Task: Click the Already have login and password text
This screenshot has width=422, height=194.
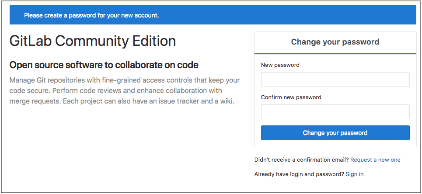Action: (299, 174)
